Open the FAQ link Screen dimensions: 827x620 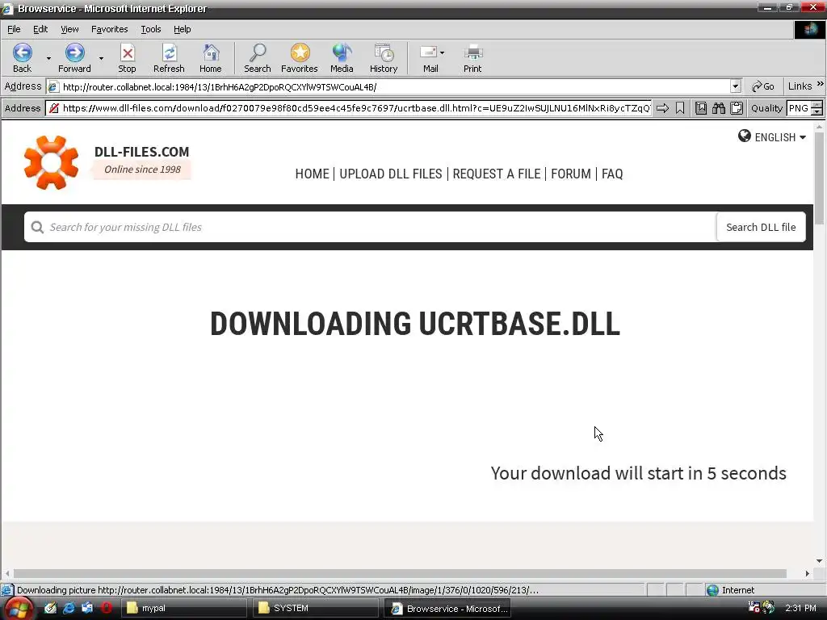click(612, 174)
